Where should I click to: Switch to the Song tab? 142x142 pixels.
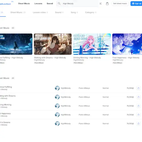coord(74,12)
